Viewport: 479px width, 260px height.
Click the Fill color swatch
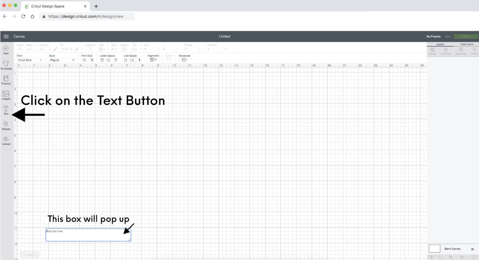click(77, 49)
